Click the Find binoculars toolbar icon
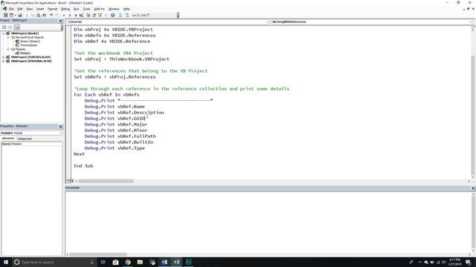476x267 pixels. pyautogui.click(x=45, y=15)
